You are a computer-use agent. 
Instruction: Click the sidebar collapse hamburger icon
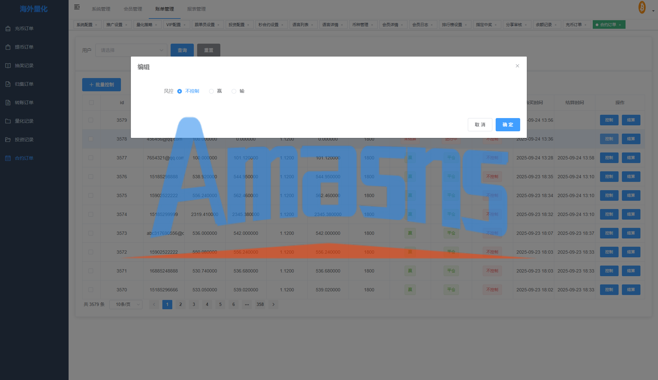click(77, 7)
